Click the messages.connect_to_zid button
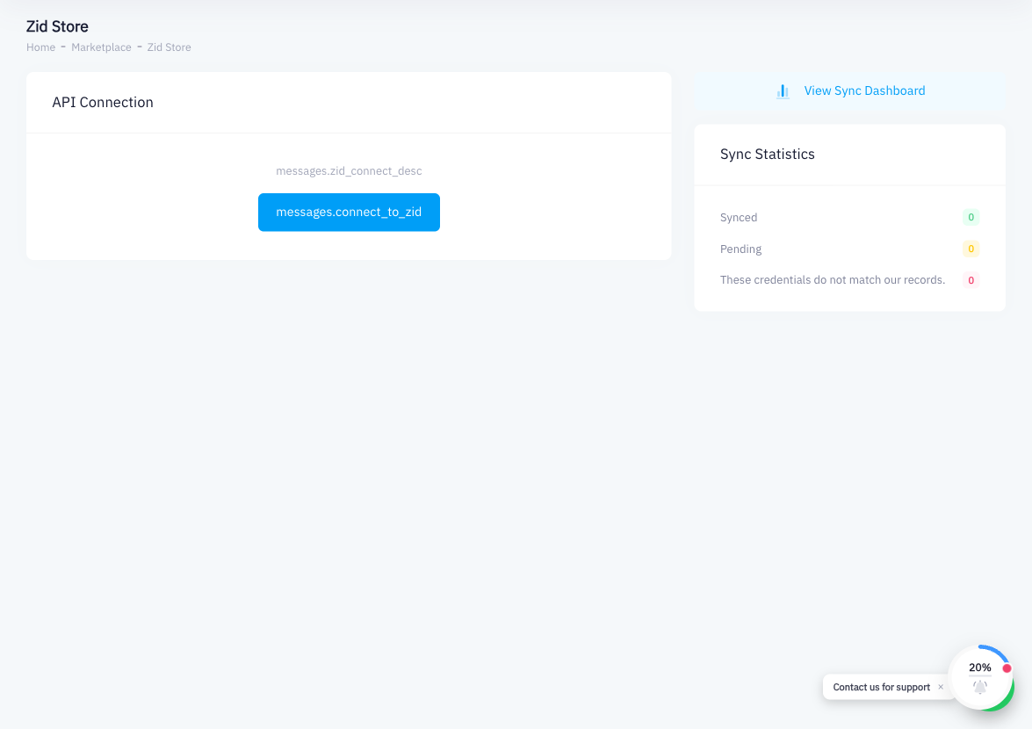 [349, 212]
